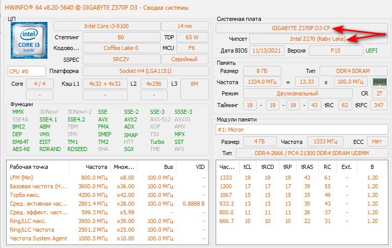Select the stepping value B0
This screenshot has height=248, width=392.
[121, 37]
